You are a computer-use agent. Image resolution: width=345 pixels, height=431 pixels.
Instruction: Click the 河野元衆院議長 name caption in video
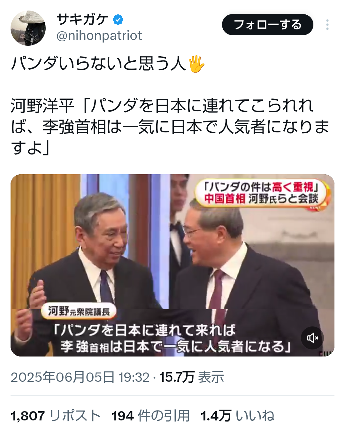79,311
